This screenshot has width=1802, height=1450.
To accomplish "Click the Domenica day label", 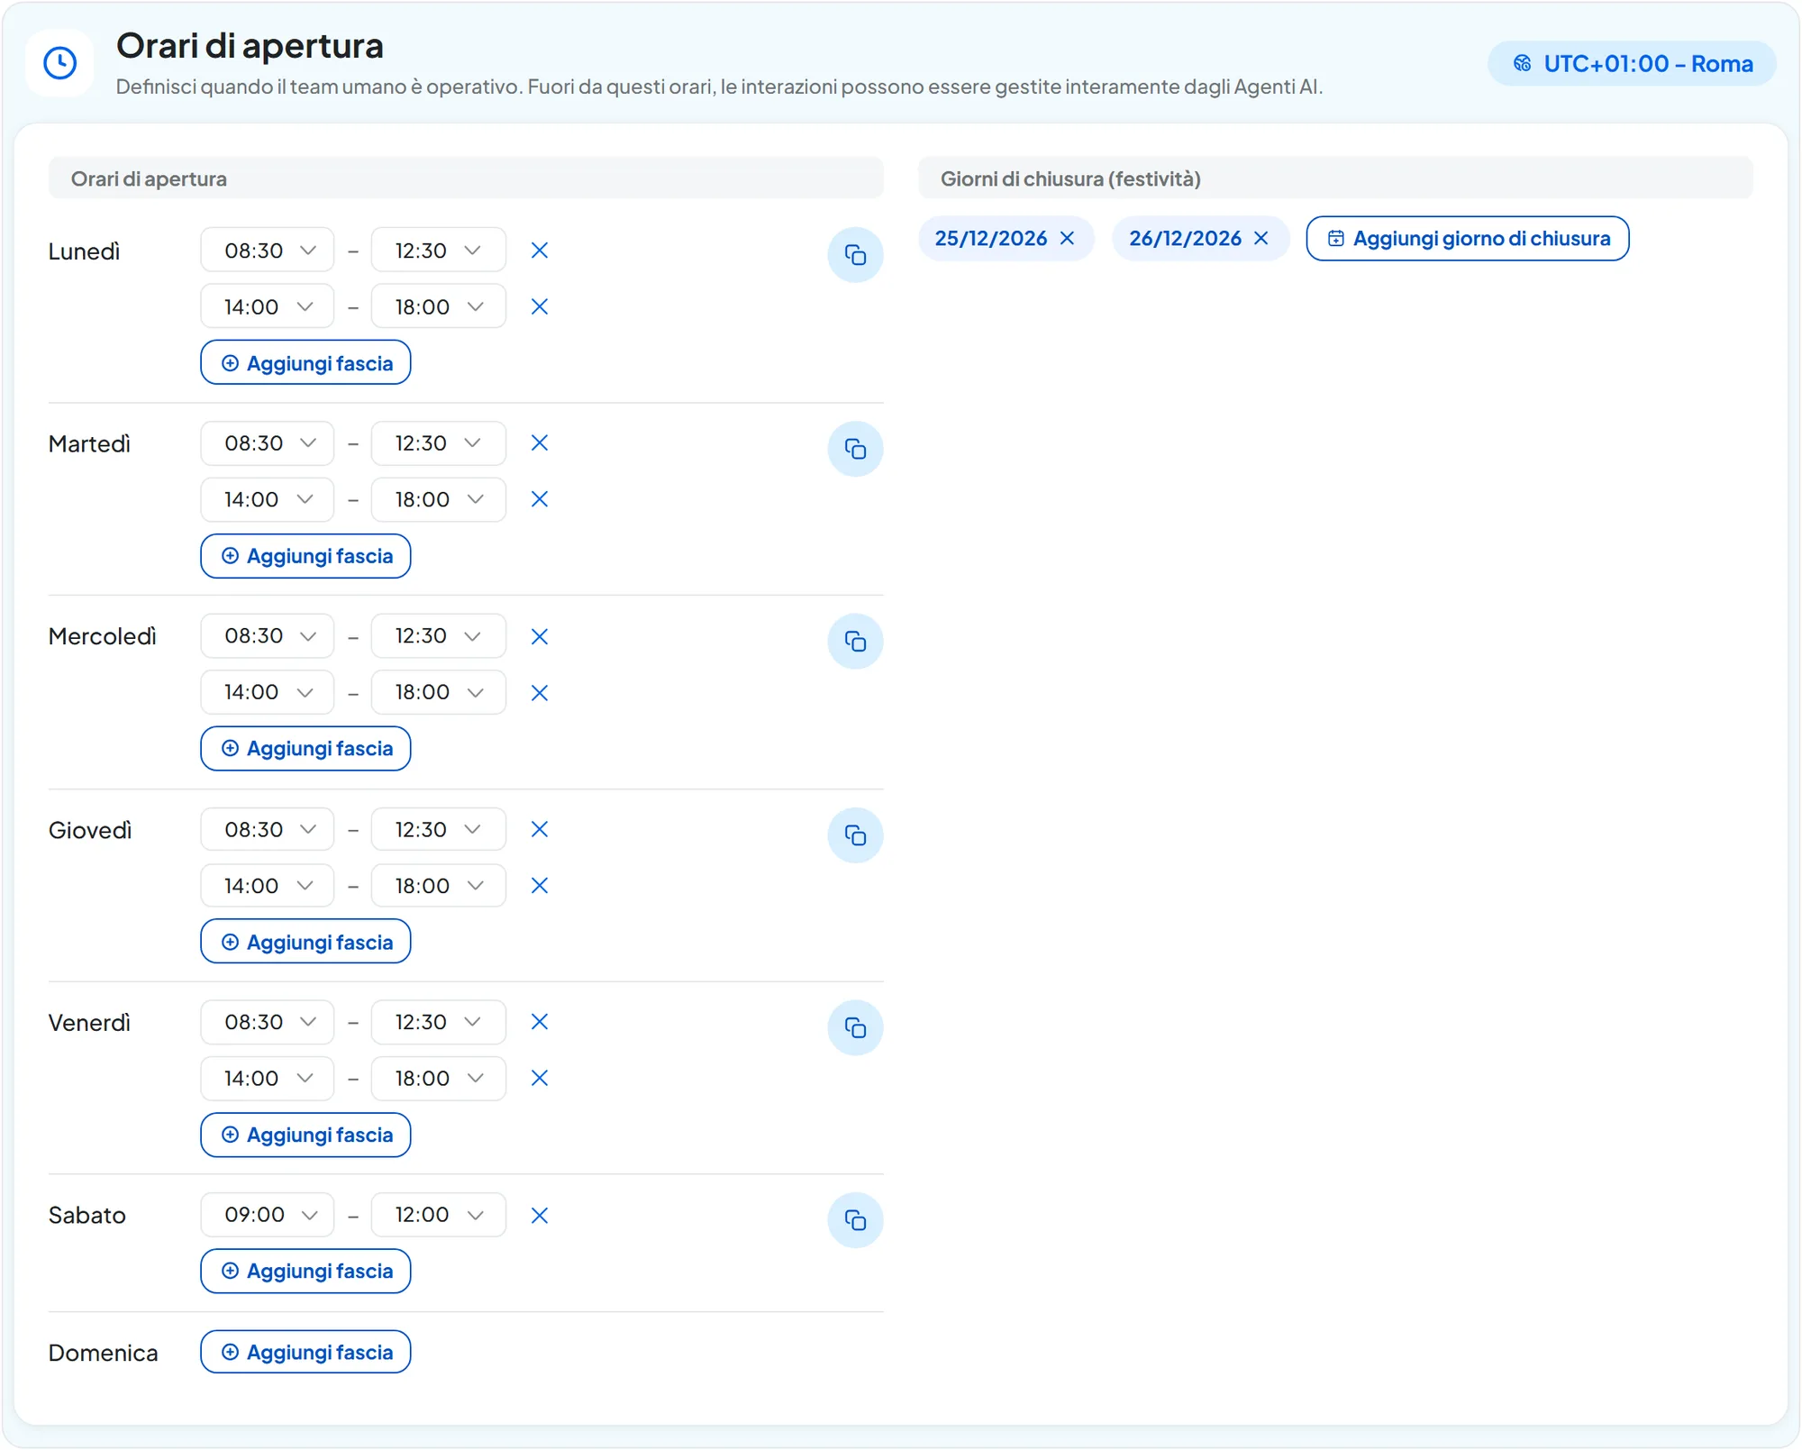I will click(104, 1354).
